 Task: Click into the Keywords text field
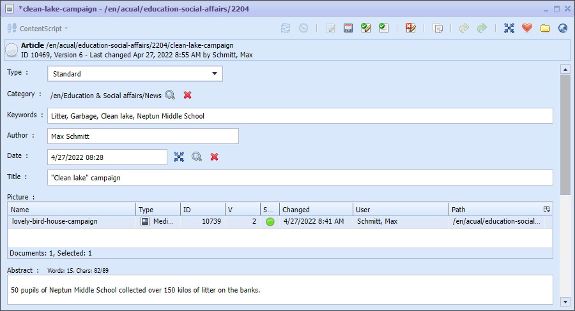tap(300, 116)
